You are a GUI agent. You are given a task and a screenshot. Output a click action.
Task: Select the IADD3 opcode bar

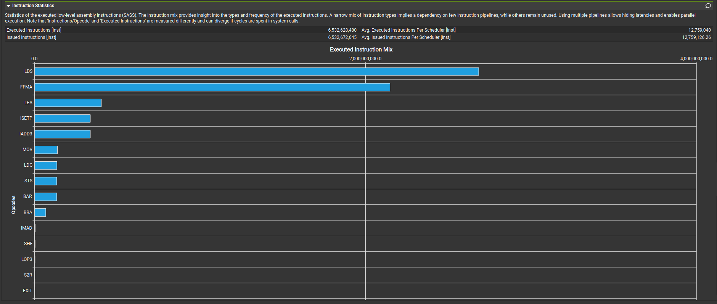pyautogui.click(x=63, y=134)
